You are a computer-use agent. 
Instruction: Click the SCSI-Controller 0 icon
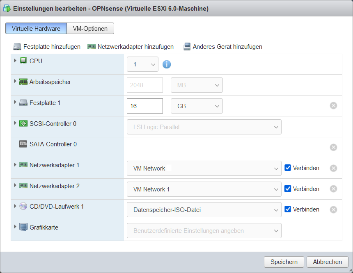coord(23,123)
